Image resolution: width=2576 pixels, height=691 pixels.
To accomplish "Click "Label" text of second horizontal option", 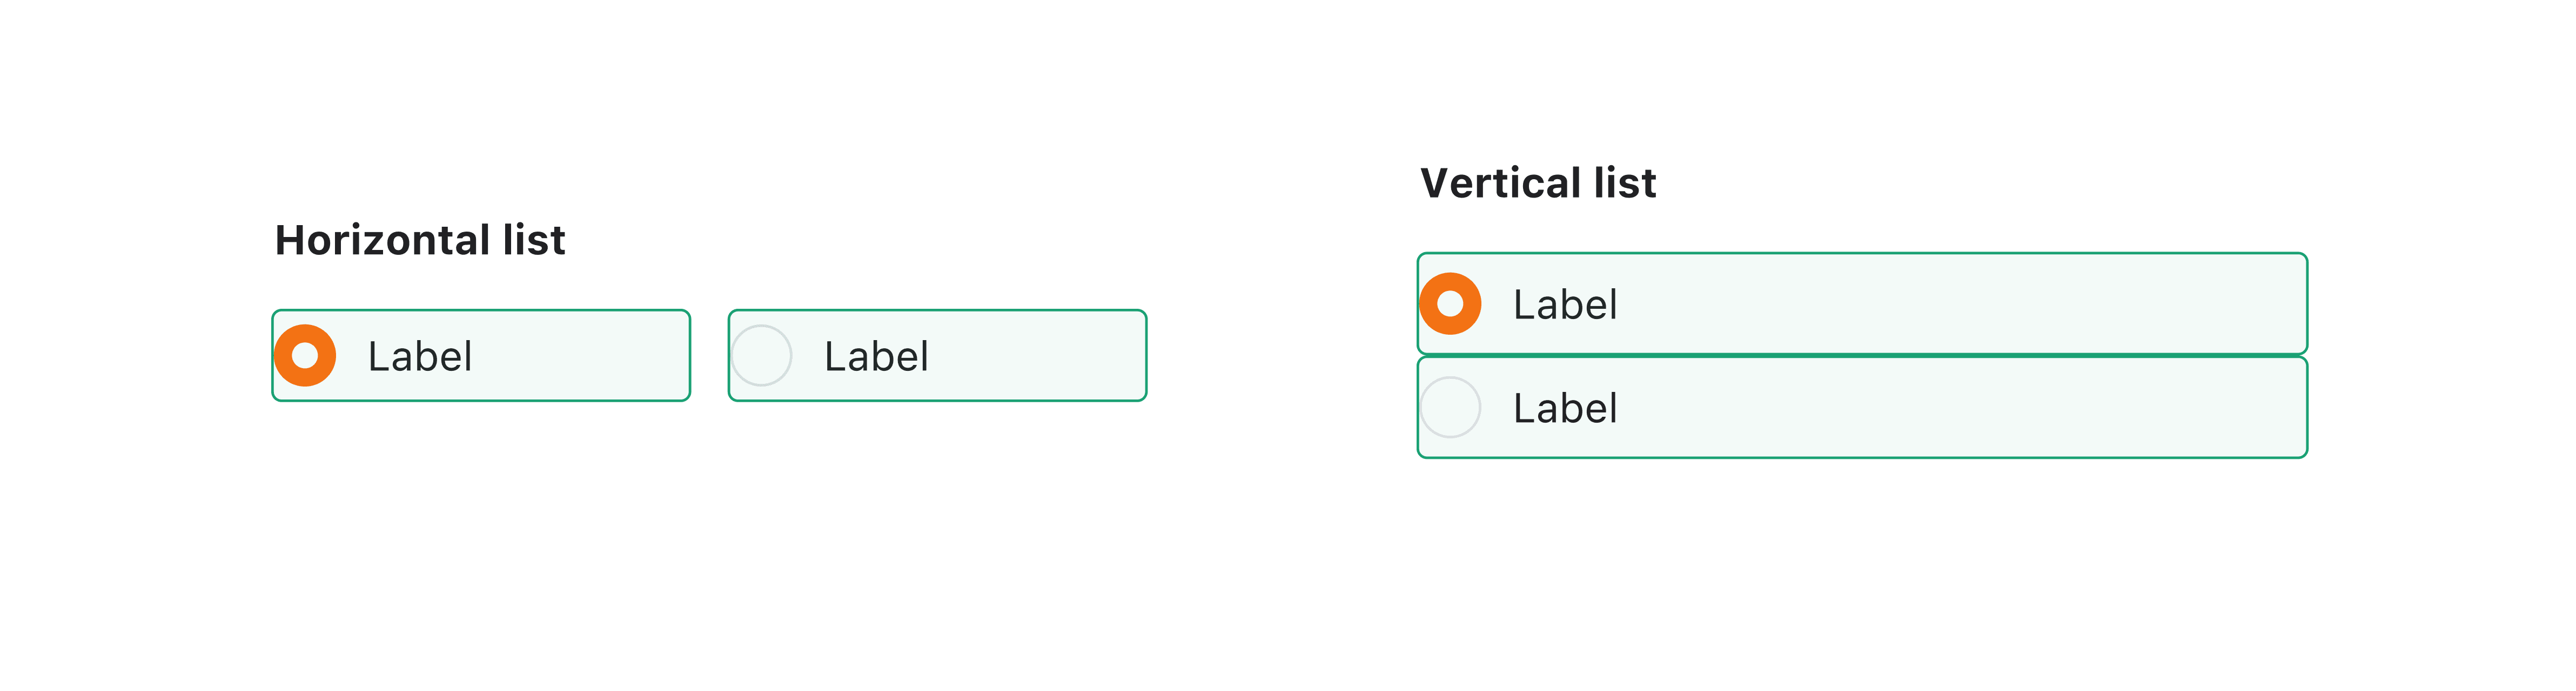I will [x=876, y=356].
